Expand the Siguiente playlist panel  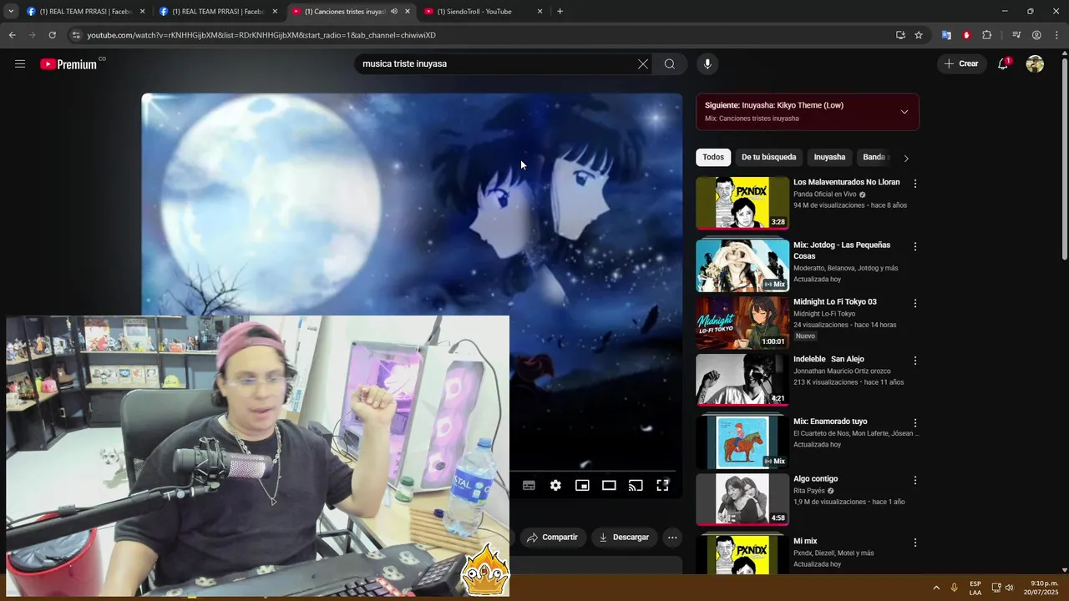point(904,112)
